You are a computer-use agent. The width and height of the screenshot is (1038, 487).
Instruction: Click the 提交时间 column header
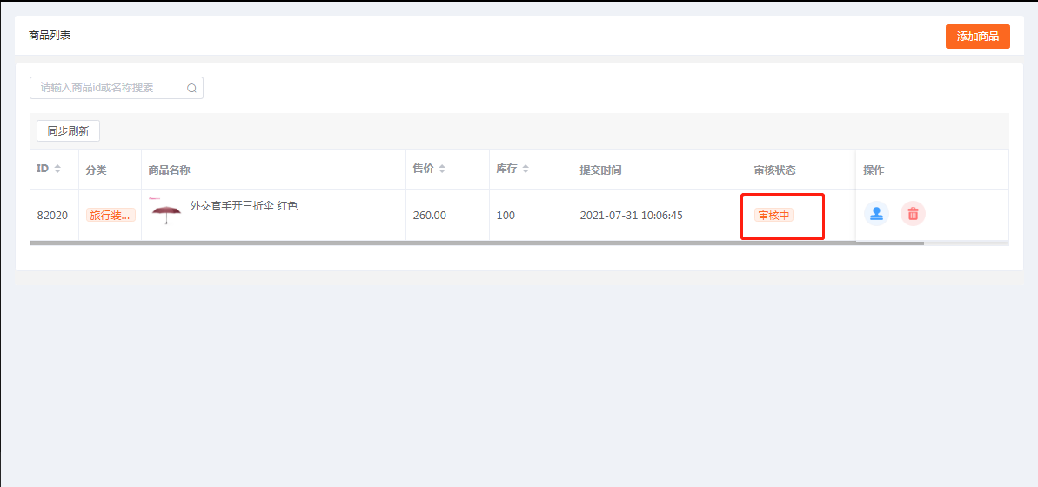pos(600,170)
